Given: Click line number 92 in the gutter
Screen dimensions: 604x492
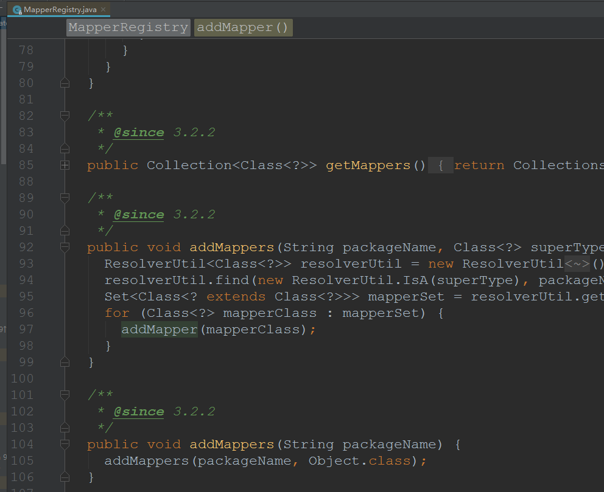Looking at the screenshot, I should pyautogui.click(x=26, y=247).
